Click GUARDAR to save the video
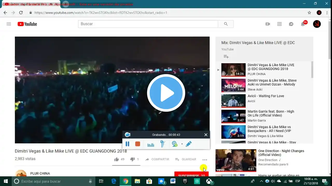The height and width of the screenshot is (186, 332). [x=186, y=159]
